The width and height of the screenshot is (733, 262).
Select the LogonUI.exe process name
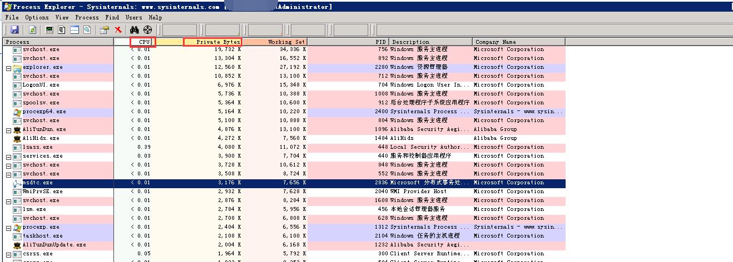(41, 85)
